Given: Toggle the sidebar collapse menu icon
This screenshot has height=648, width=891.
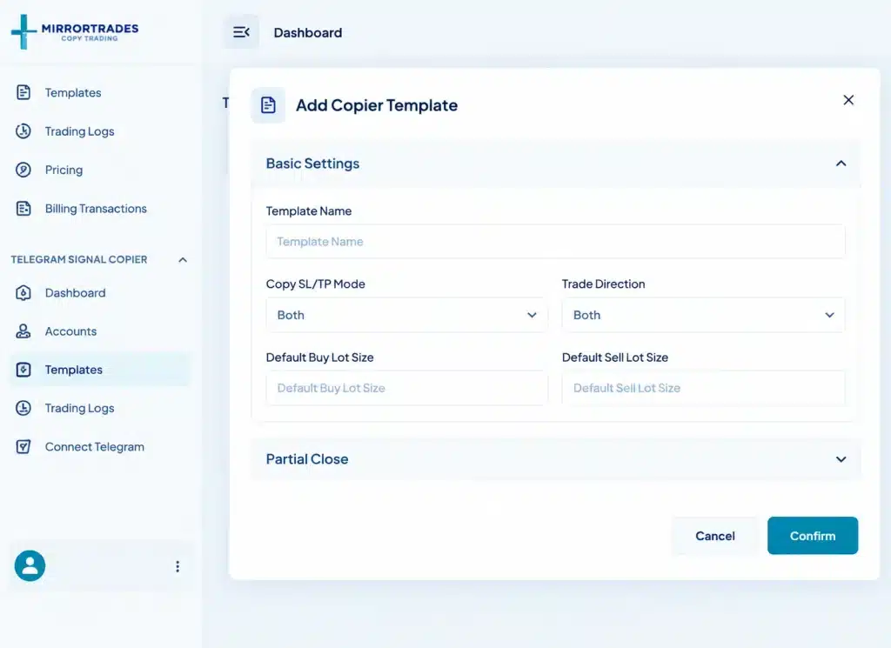Looking at the screenshot, I should (x=242, y=32).
